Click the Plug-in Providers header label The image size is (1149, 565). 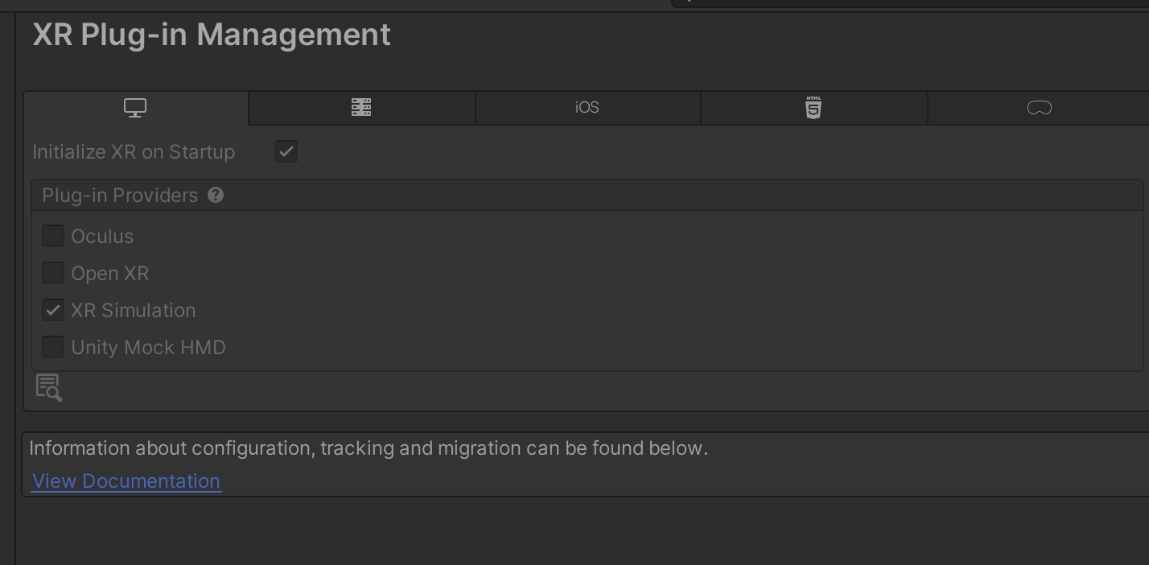120,196
